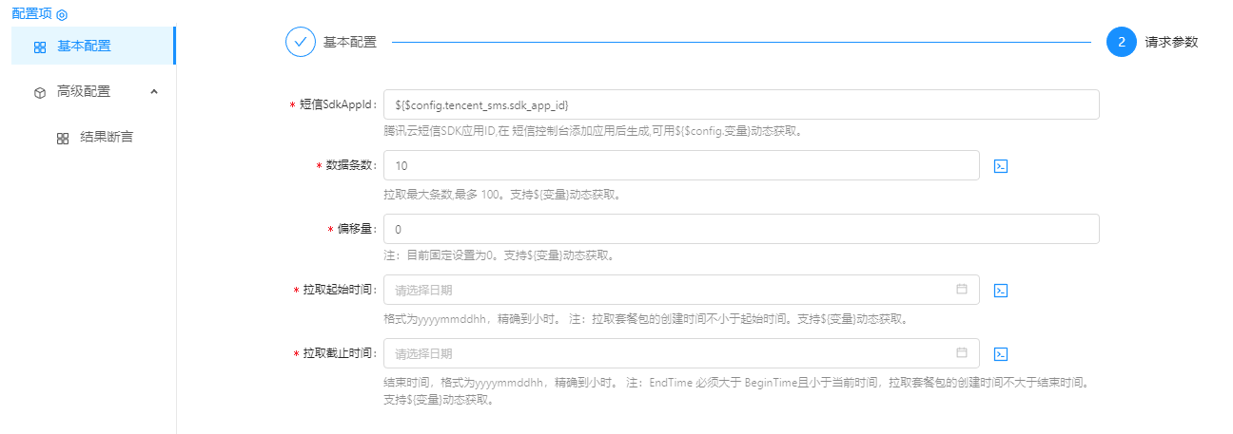
Task: Click the script icon beside 拉取起始时间
Action: tap(1000, 290)
